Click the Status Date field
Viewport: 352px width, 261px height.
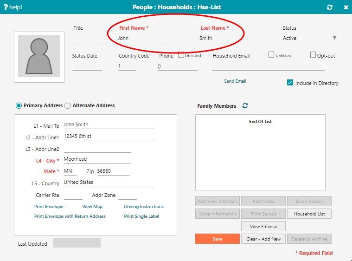87,66
